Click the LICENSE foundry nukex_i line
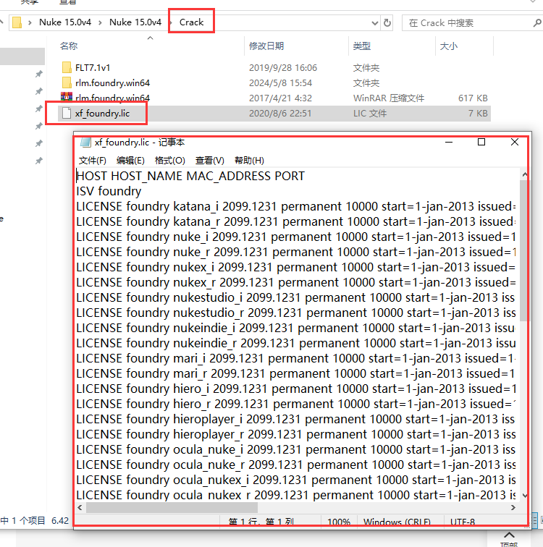 pos(296,267)
